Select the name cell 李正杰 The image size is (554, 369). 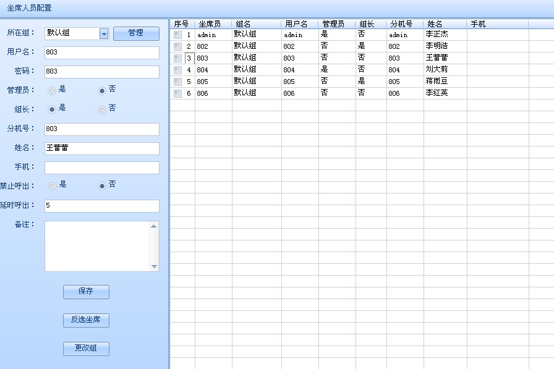click(x=445, y=35)
